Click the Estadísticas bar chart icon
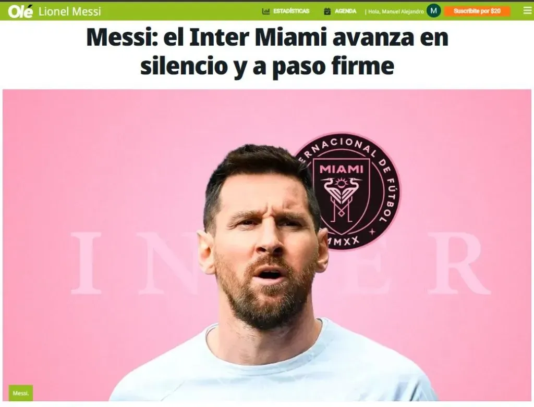Screen dimensions: 534x407 pyautogui.click(x=265, y=11)
